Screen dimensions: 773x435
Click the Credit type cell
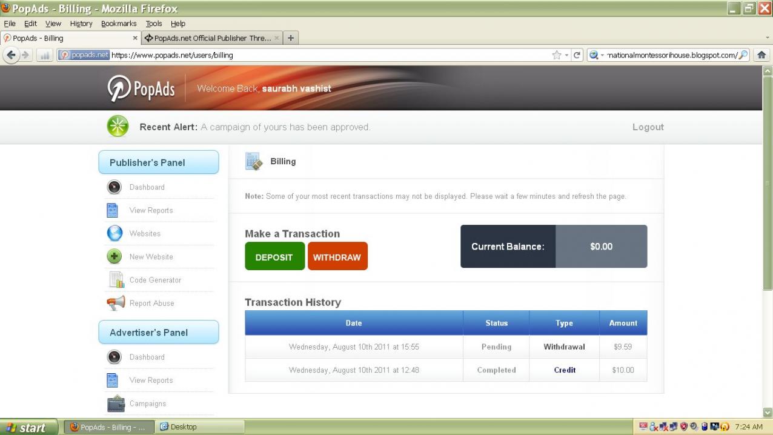click(x=564, y=370)
